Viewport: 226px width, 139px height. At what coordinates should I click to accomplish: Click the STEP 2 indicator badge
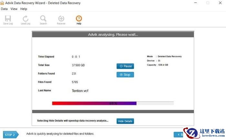(11, 135)
